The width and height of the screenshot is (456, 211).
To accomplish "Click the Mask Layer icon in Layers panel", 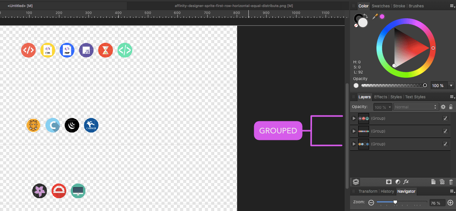I will tap(388, 181).
